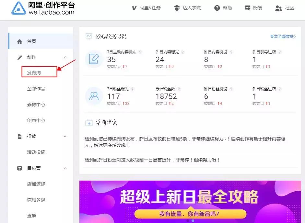The height and width of the screenshot is (223, 305).
Task: Collapse the 创作 section chevron
Action: point(65,57)
